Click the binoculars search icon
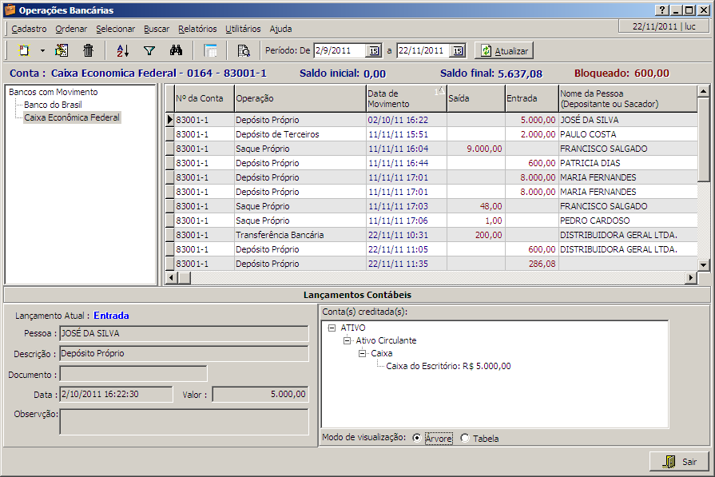Image resolution: width=715 pixels, height=477 pixels. [177, 50]
